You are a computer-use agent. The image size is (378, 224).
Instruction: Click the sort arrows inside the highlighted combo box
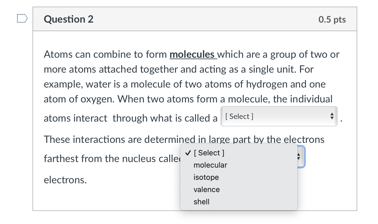pyautogui.click(x=299, y=157)
